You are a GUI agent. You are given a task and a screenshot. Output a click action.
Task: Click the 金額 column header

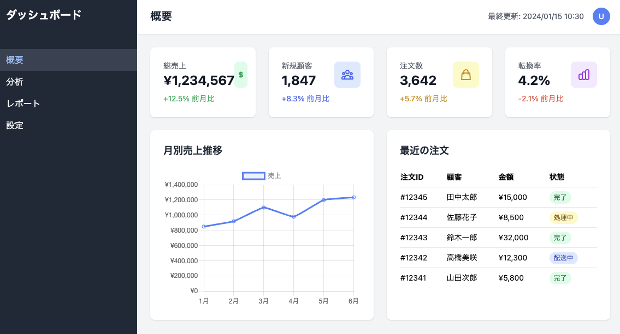point(506,177)
